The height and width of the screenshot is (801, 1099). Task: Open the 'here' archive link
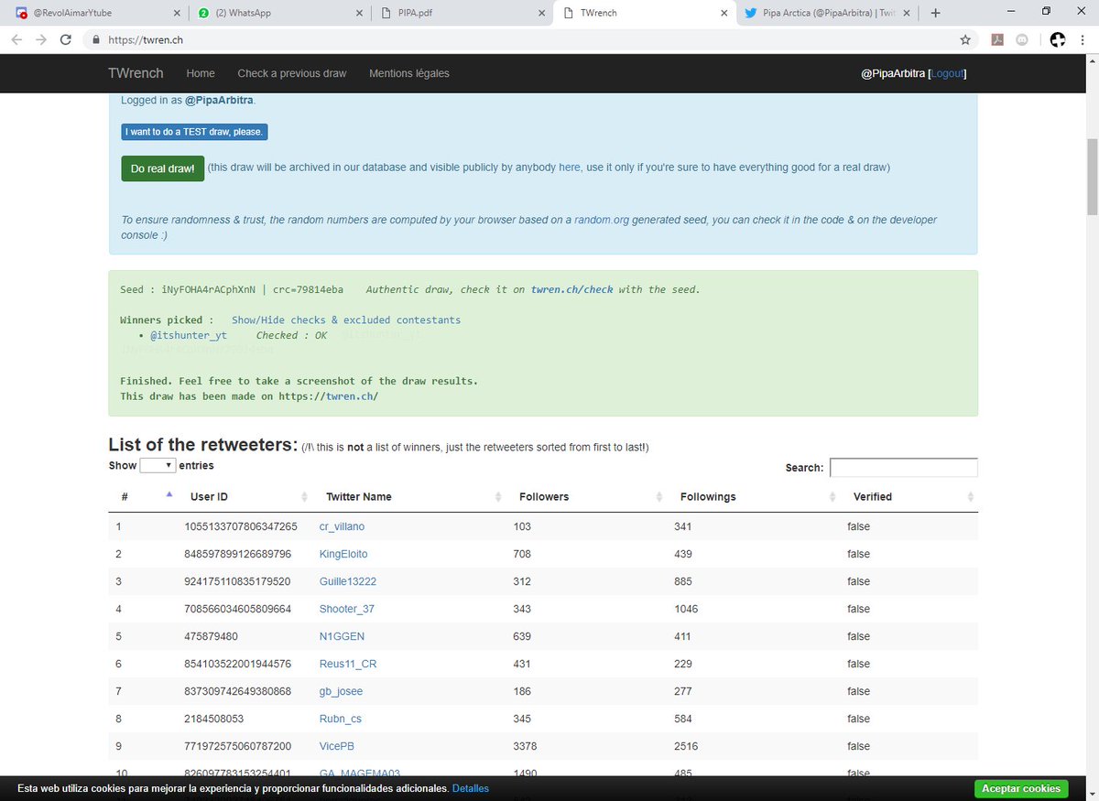570,168
